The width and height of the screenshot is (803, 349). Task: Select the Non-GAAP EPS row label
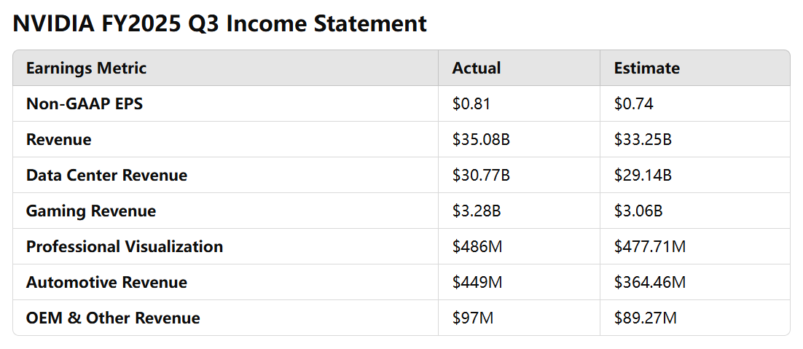pyautogui.click(x=85, y=104)
